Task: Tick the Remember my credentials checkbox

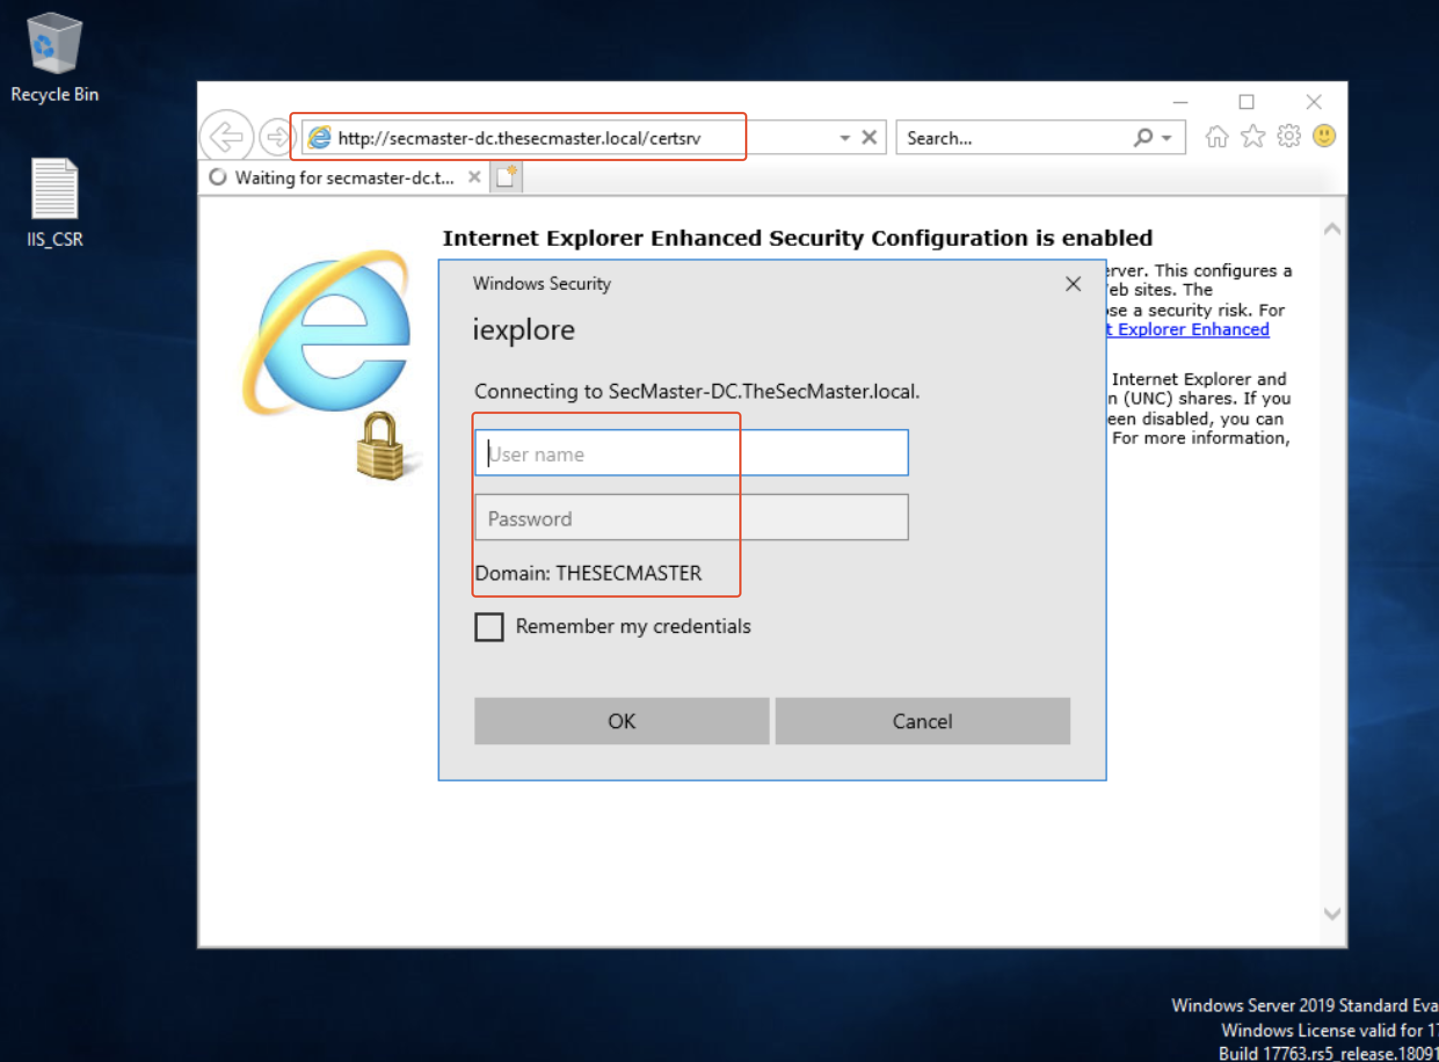Action: (x=489, y=627)
